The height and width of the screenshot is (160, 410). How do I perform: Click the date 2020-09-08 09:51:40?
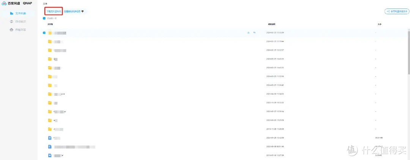[275, 147]
